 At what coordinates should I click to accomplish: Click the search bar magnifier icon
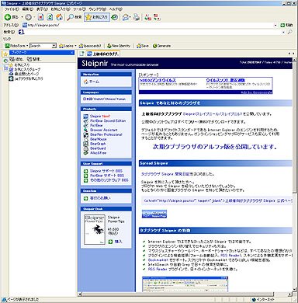[289, 32]
